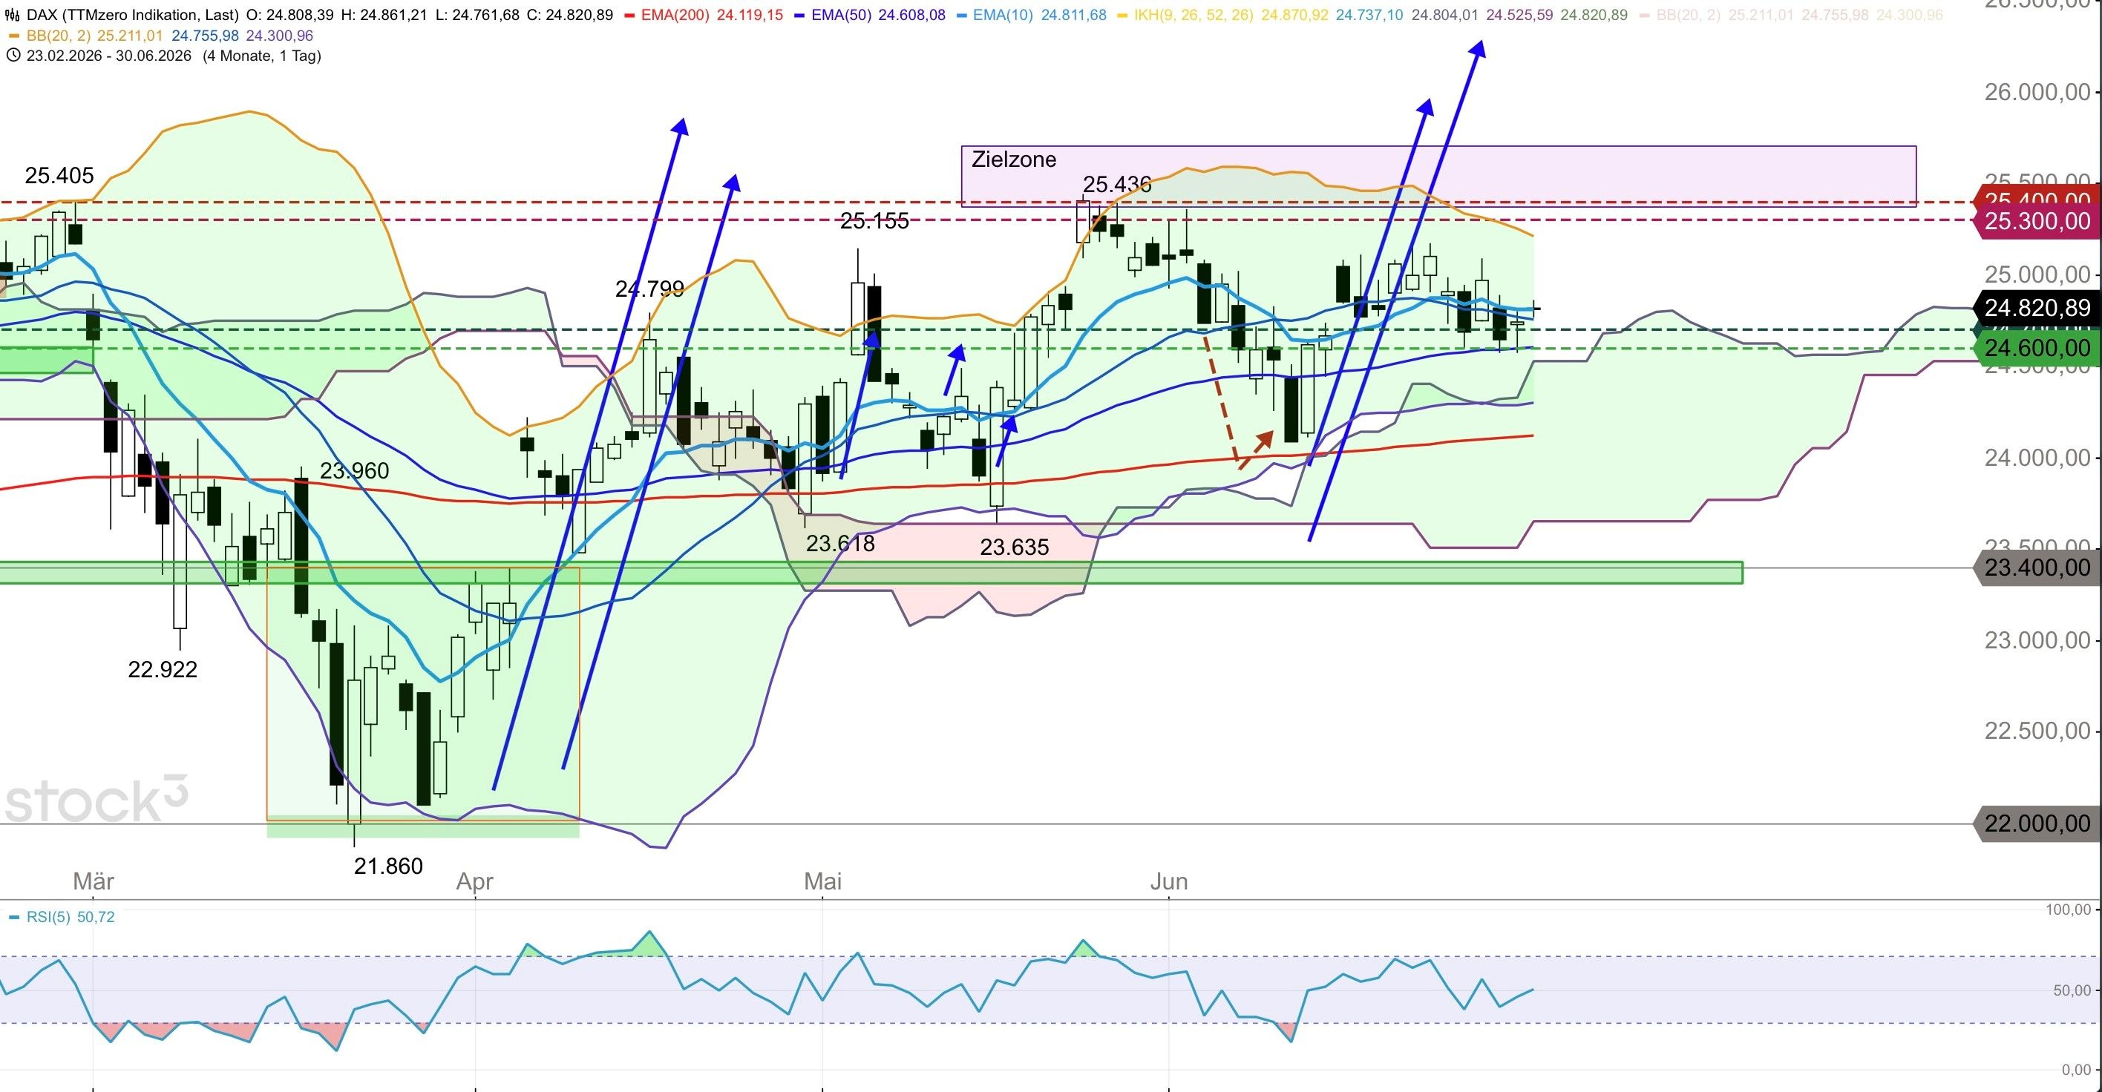Select the black current price tag 24.820,89
This screenshot has width=2102, height=1092.
click(x=2037, y=307)
